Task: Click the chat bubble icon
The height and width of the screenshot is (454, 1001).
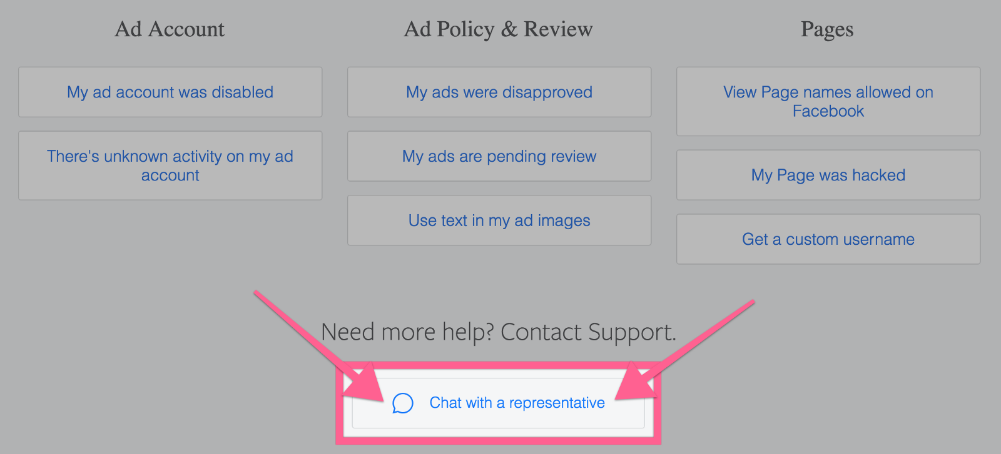Action: click(x=402, y=403)
